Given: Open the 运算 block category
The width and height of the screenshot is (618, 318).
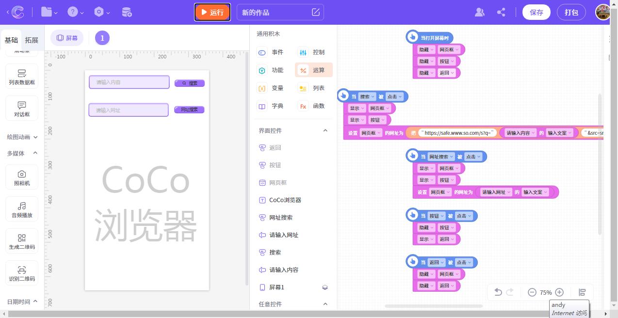Looking at the screenshot, I should tap(314, 70).
